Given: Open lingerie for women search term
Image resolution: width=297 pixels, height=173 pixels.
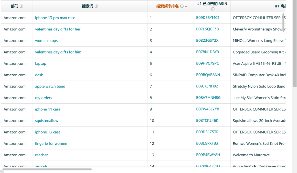Looking at the screenshot, I should (51, 144).
